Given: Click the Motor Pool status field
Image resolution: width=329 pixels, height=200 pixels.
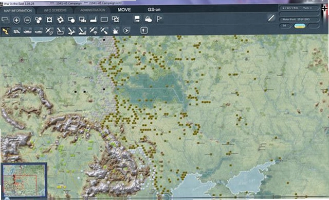Looking at the screenshot, I should click(299, 20).
